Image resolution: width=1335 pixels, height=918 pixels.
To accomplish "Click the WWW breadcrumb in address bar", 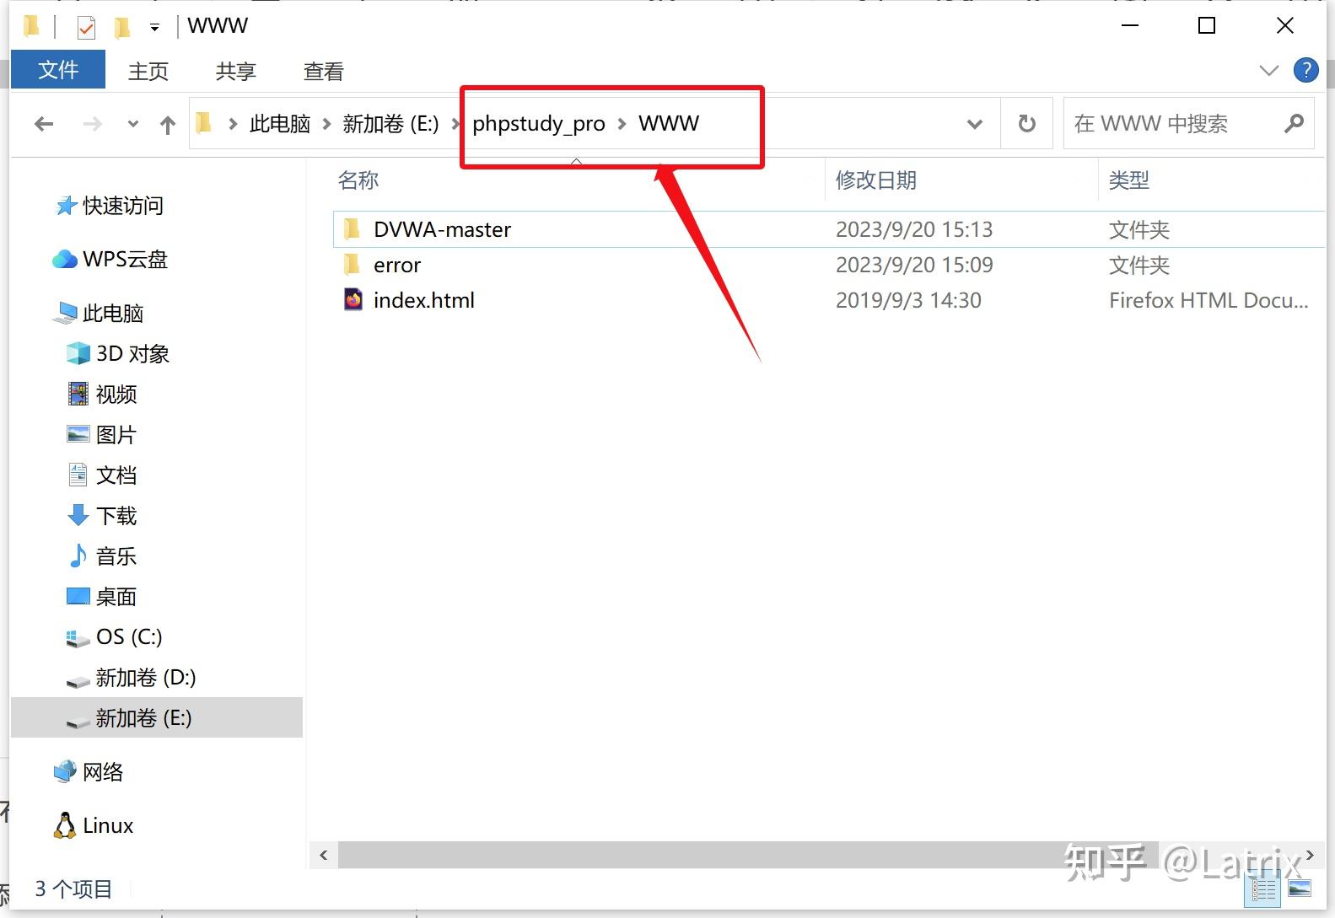I will pos(669,124).
